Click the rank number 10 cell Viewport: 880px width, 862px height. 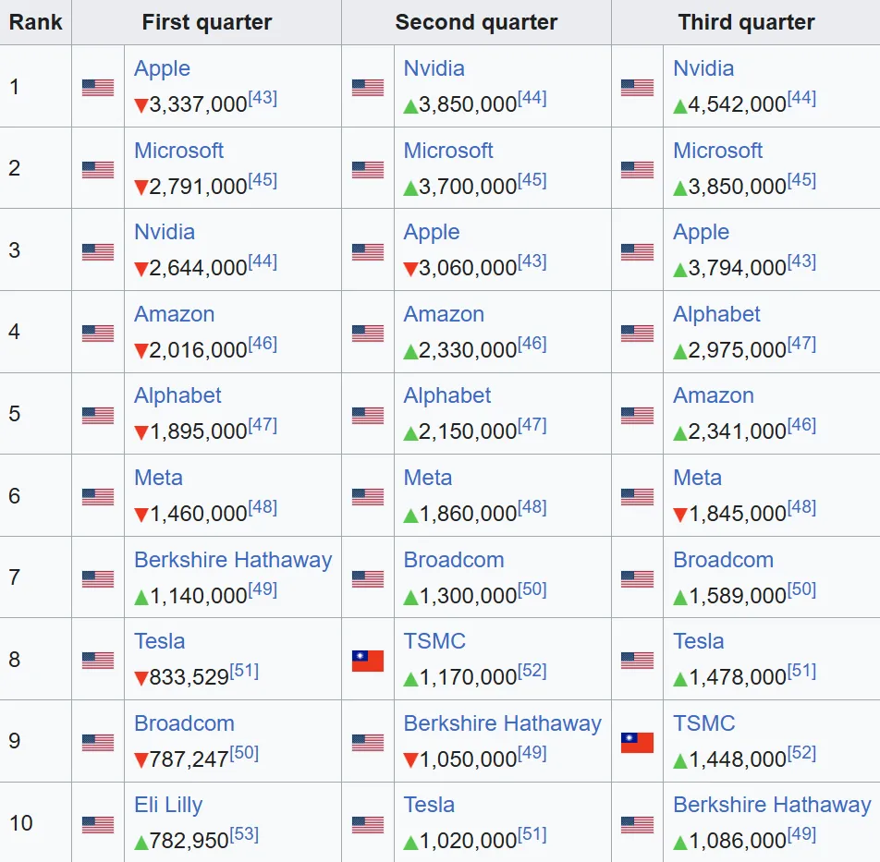[x=36, y=823]
